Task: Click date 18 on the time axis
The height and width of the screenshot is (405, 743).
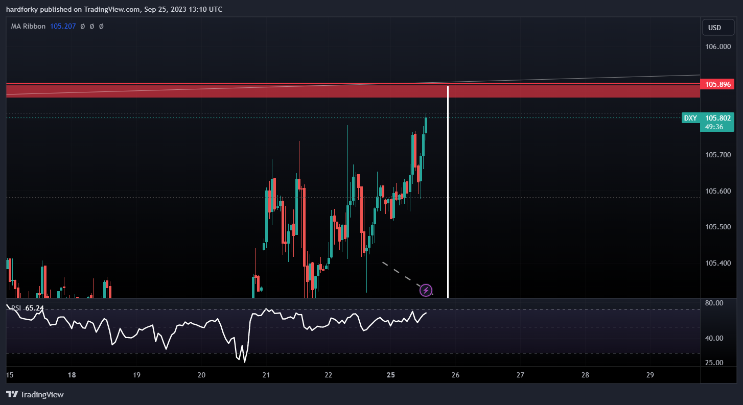Action: pos(72,375)
